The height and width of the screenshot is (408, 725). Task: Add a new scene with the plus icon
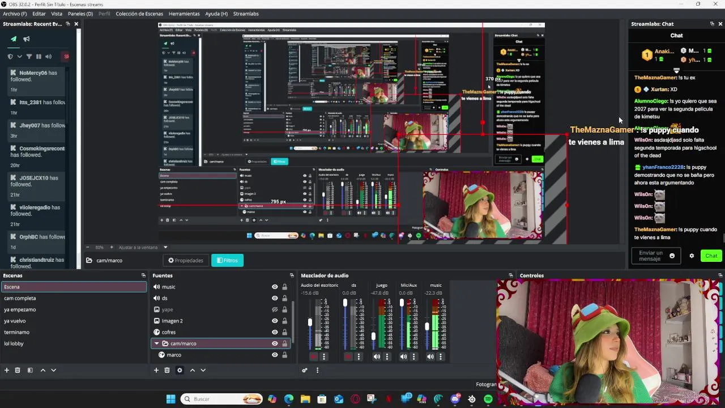coord(7,370)
